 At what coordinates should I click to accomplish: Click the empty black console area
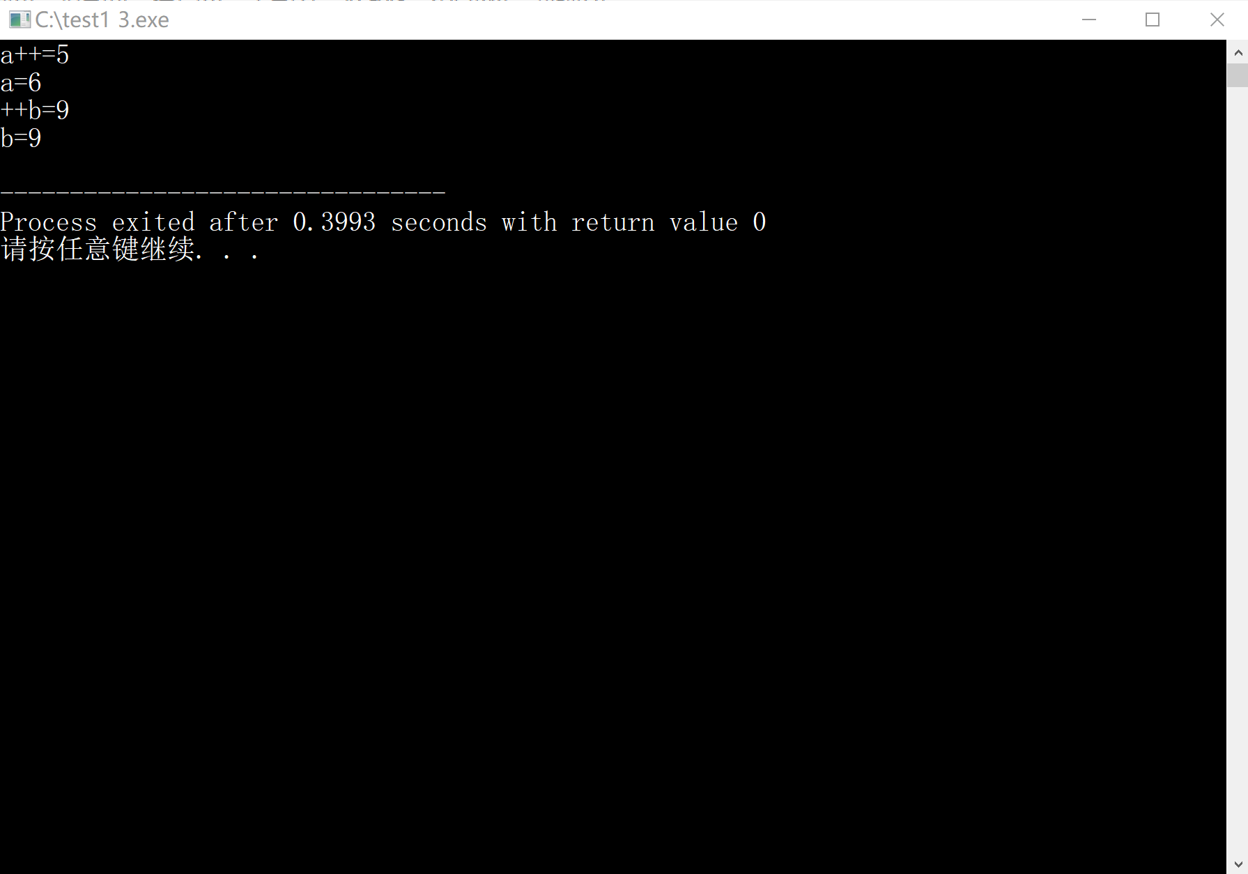tap(613, 558)
